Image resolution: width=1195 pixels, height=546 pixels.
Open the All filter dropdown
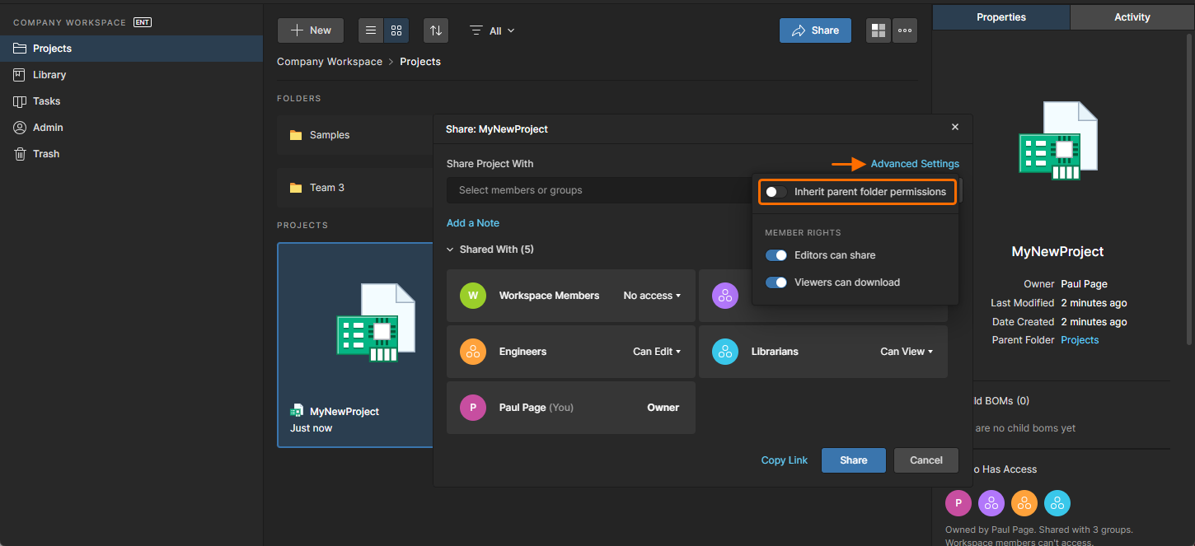(493, 30)
